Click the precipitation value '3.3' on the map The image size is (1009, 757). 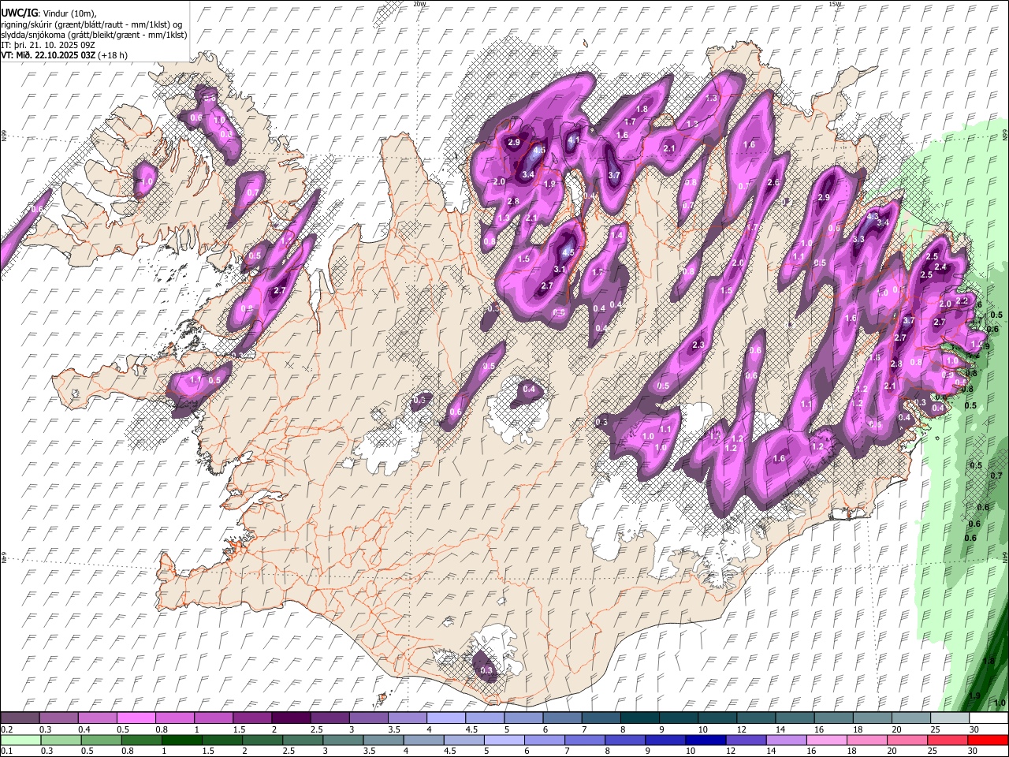coord(858,239)
